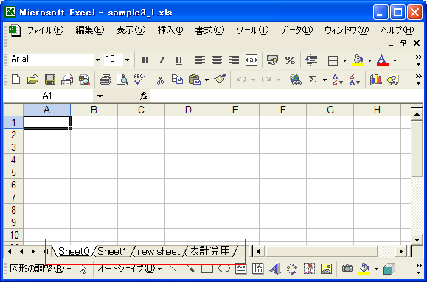Open font color dropdown arrow

[x=395, y=60]
